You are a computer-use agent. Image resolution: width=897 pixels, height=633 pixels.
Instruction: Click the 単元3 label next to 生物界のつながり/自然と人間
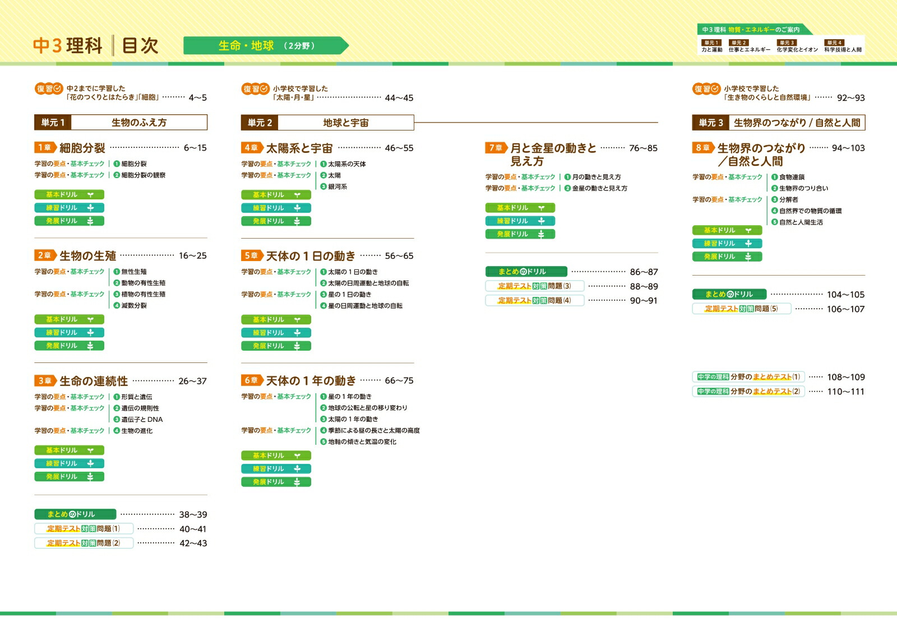click(x=711, y=122)
